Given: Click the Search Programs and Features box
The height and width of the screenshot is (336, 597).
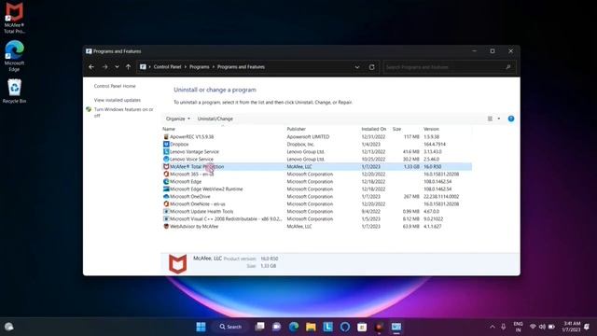Looking at the screenshot, I should (450, 67).
